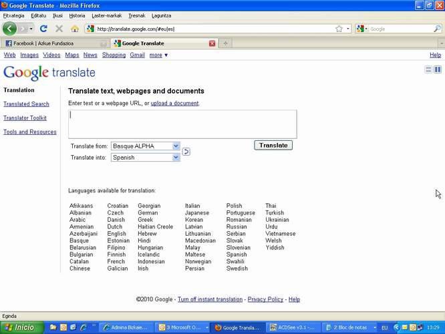Screen dimensions: 445x334
Task: Click 'Basque' in the language list
Action: [80, 240]
